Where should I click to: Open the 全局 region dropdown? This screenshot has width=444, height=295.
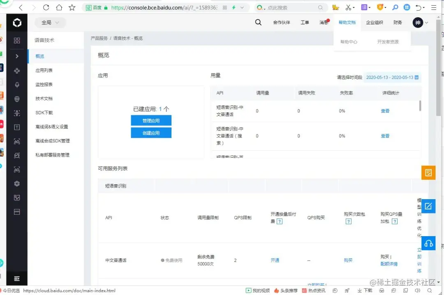click(x=50, y=23)
